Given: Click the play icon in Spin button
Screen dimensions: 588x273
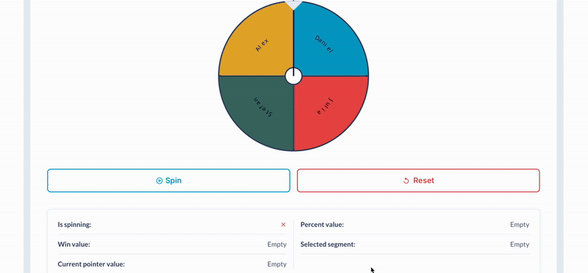Looking at the screenshot, I should [159, 181].
